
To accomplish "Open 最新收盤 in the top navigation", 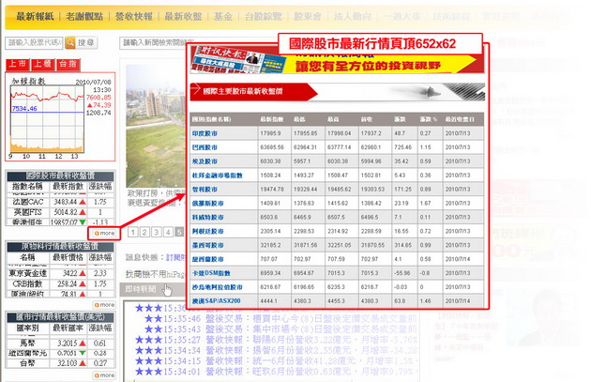I will [x=183, y=16].
